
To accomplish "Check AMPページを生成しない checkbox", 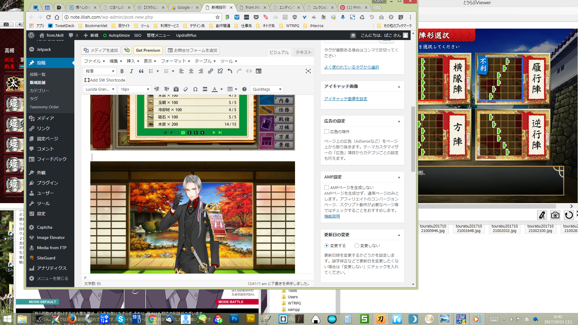I will [x=326, y=187].
